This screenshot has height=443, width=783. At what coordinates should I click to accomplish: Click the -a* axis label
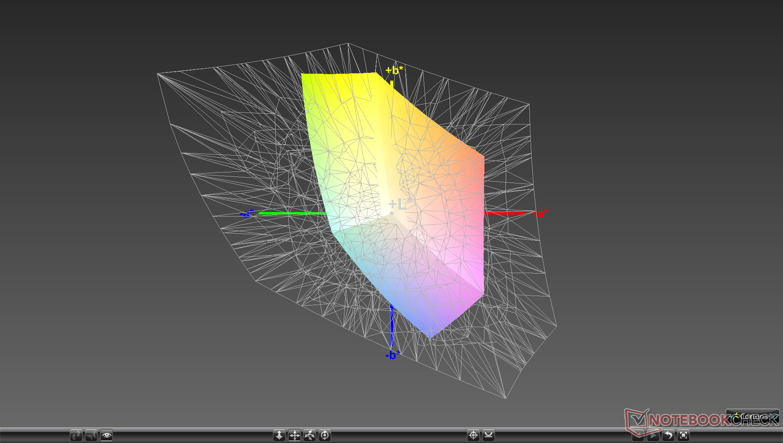(x=247, y=213)
